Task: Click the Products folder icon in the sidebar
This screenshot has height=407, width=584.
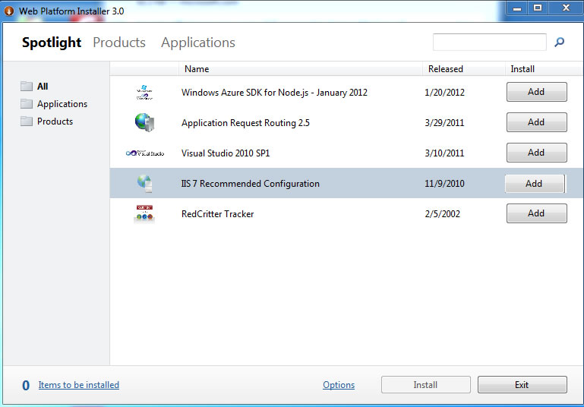Action: tap(26, 121)
